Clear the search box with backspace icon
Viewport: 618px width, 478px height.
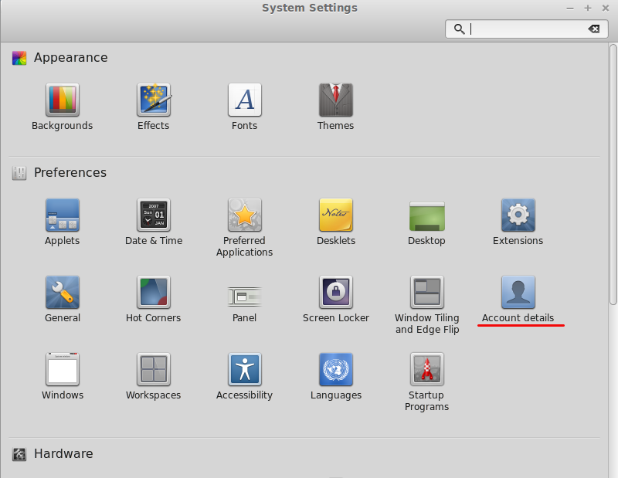593,29
